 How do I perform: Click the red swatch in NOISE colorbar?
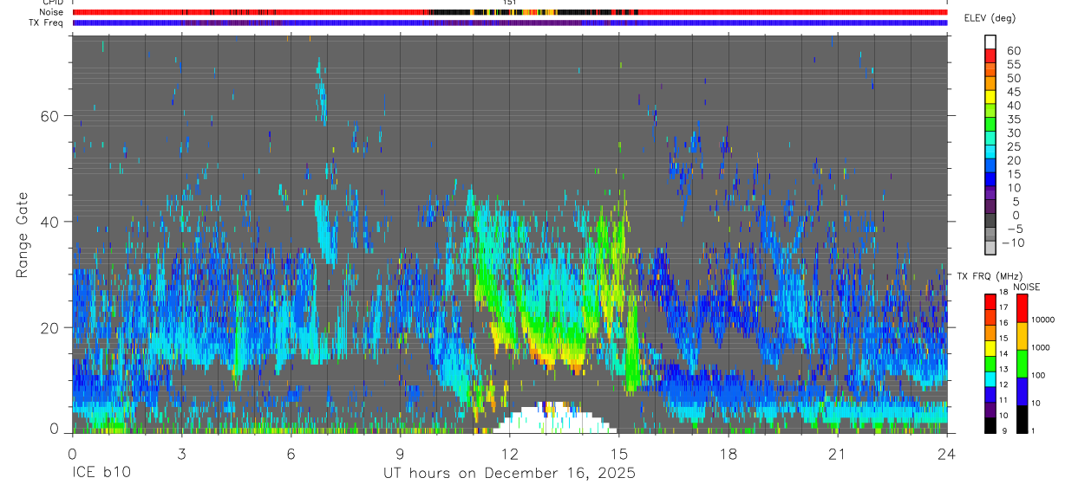coord(1022,307)
